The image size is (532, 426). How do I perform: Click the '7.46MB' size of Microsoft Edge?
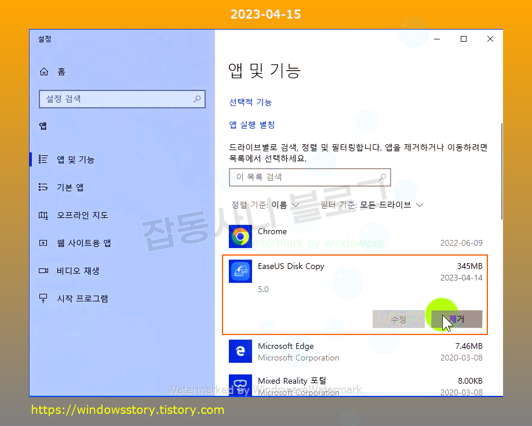[469, 346]
